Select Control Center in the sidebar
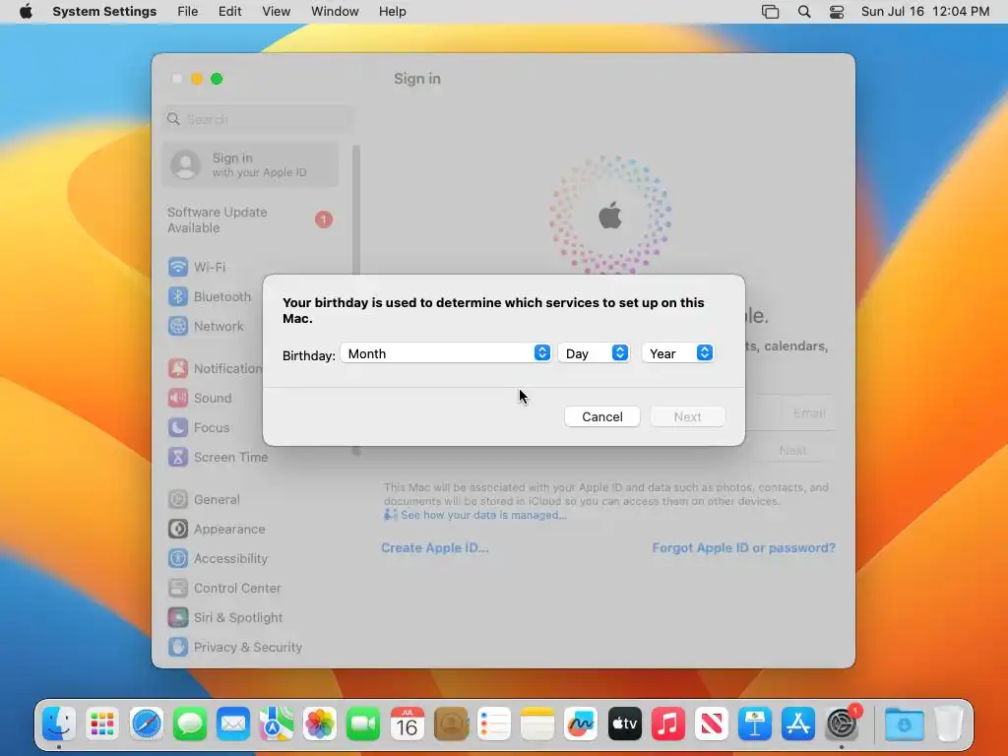This screenshot has height=756, width=1008. coord(251,589)
